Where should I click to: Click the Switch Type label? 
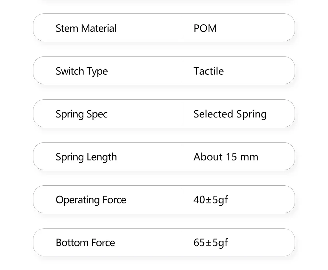tap(82, 71)
